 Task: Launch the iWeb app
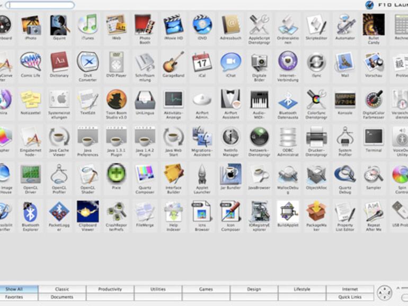pos(117,25)
